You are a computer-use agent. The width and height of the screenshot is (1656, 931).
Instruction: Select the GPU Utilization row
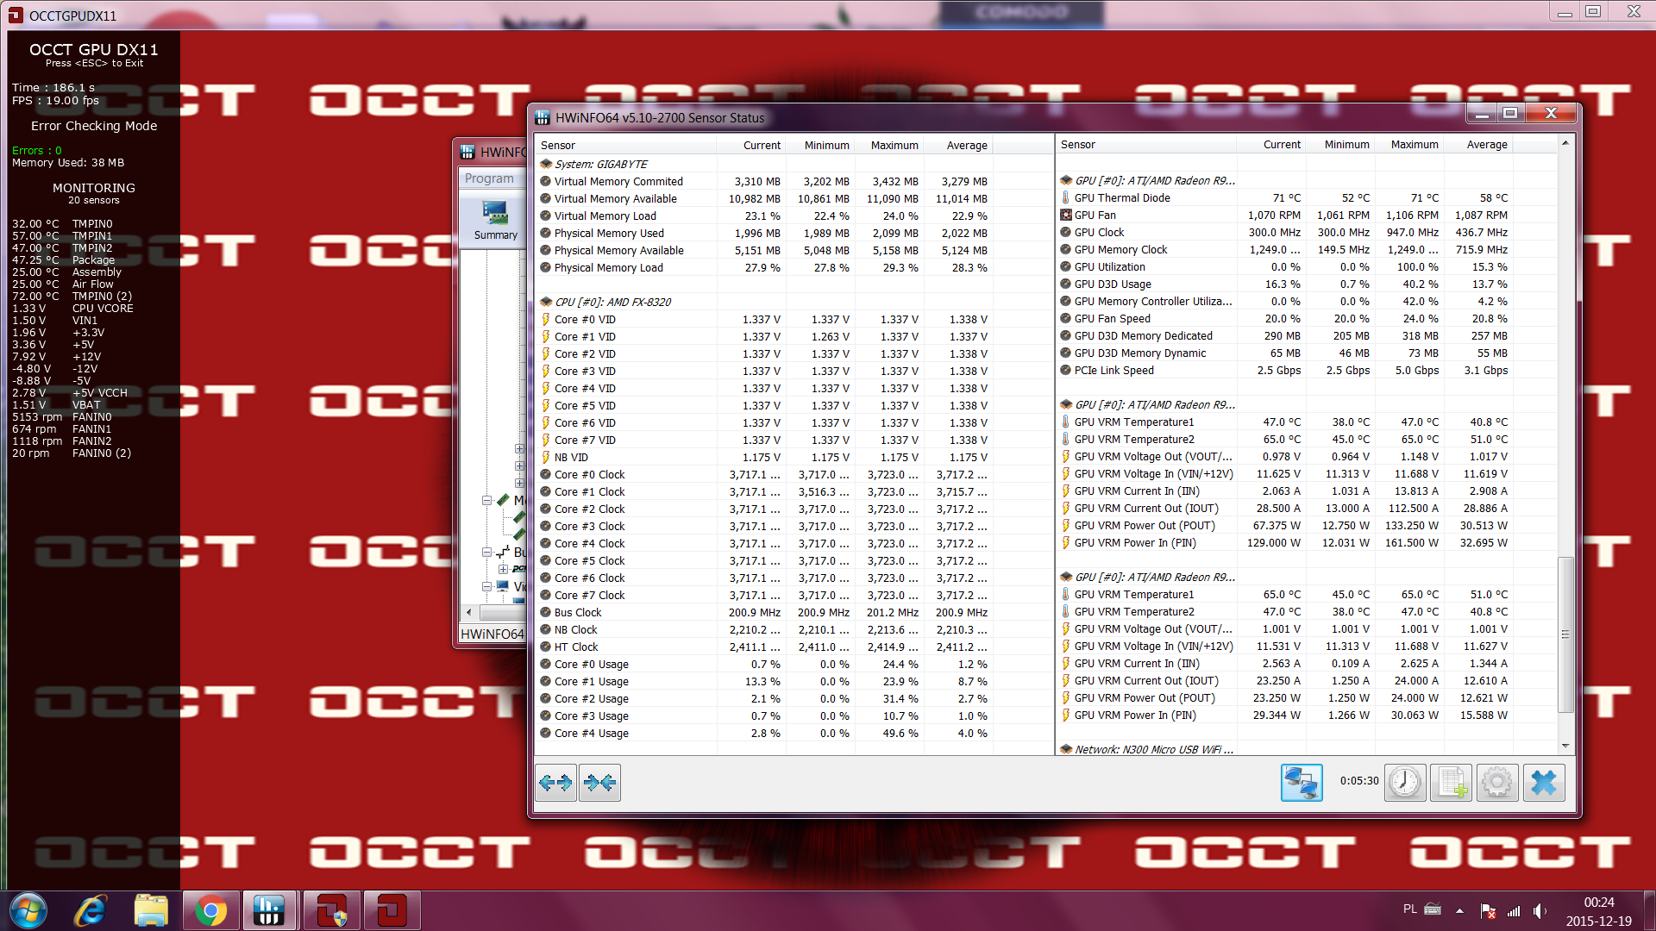point(1285,267)
